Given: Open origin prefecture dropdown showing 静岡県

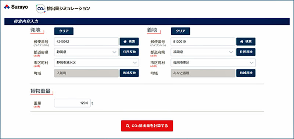Looking at the screenshot, I should pos(86,52).
